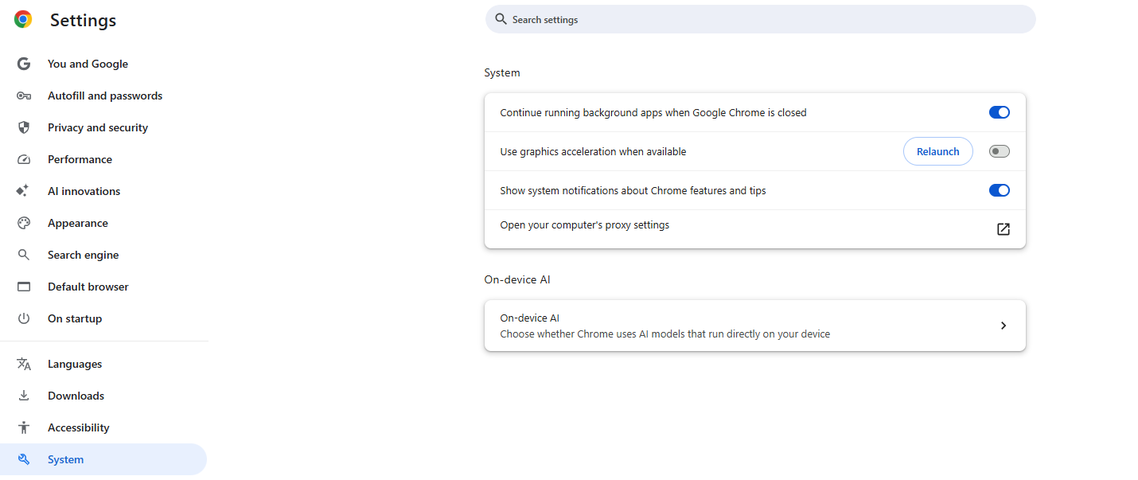This screenshot has height=480, width=1138.
Task: Click the Chrome logo beside Settings
Action: [x=23, y=20]
